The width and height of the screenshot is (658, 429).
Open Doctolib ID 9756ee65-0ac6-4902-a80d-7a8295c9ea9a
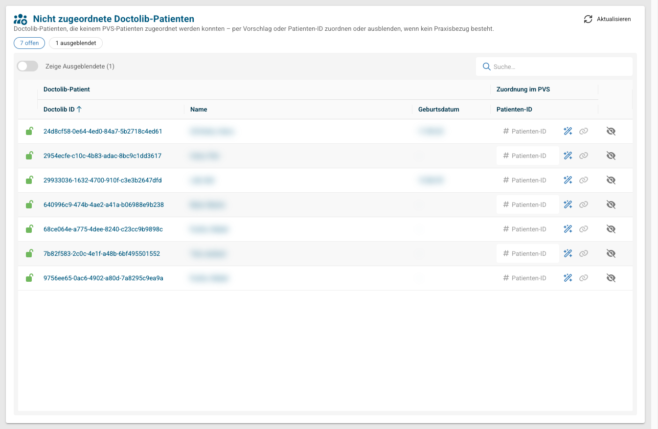point(103,278)
